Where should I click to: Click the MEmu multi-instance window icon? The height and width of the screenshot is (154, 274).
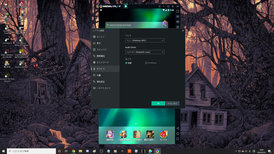point(178,27)
